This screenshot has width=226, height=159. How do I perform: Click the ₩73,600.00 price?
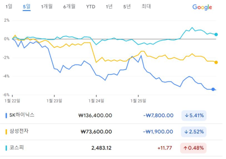pos(96,132)
